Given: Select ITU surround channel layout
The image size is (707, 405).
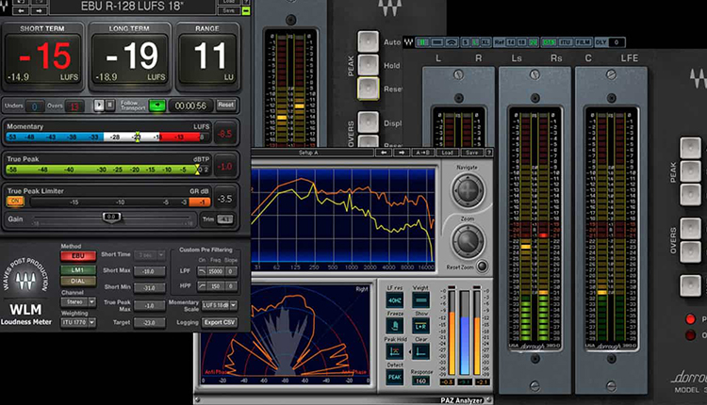Looking at the screenshot, I should [565, 42].
